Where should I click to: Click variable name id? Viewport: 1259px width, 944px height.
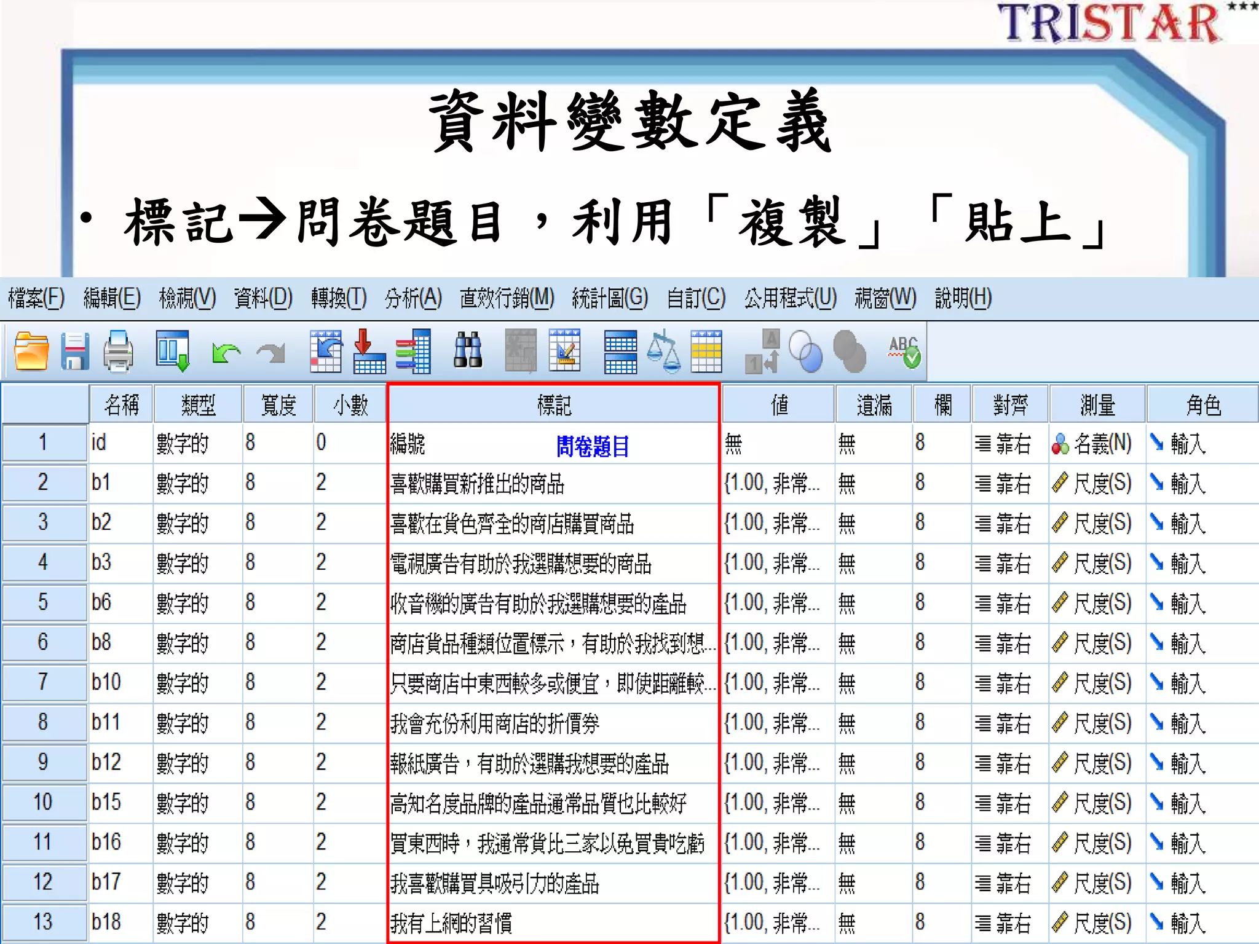coord(98,442)
